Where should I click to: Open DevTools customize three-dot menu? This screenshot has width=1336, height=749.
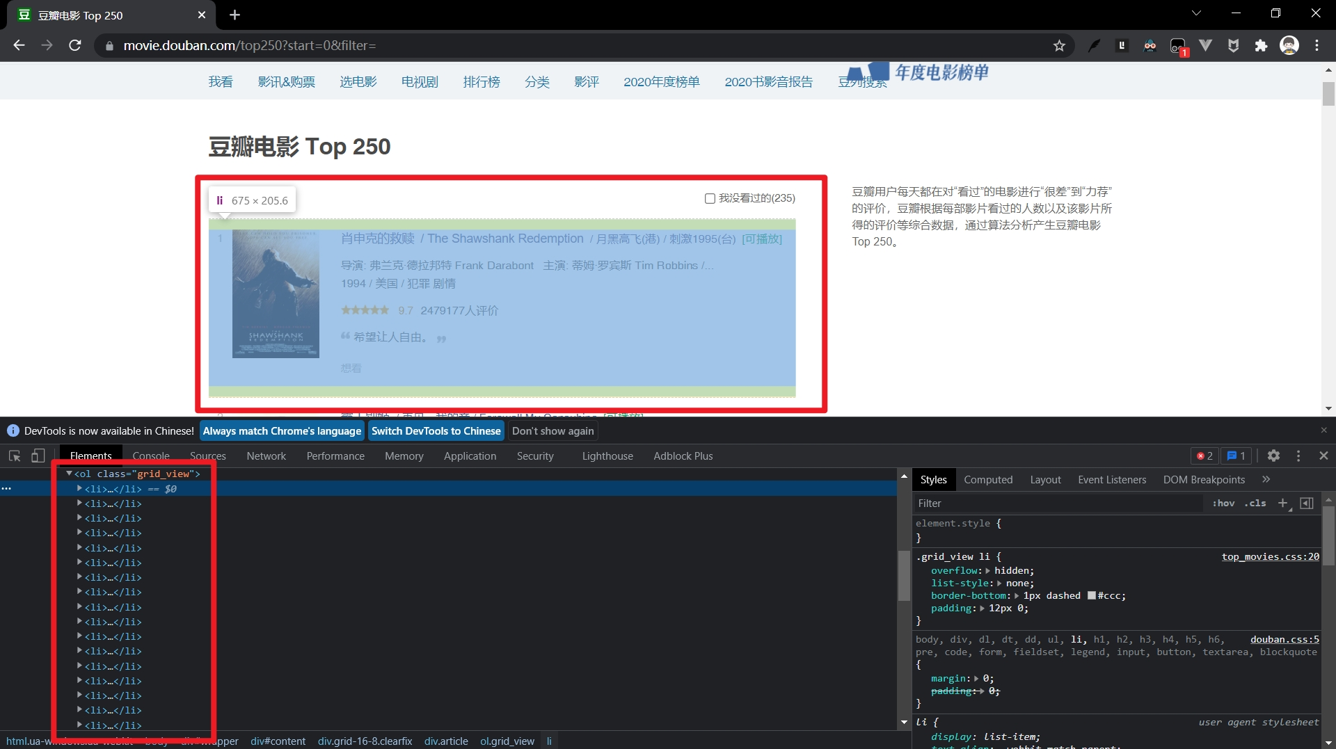pyautogui.click(x=1298, y=456)
